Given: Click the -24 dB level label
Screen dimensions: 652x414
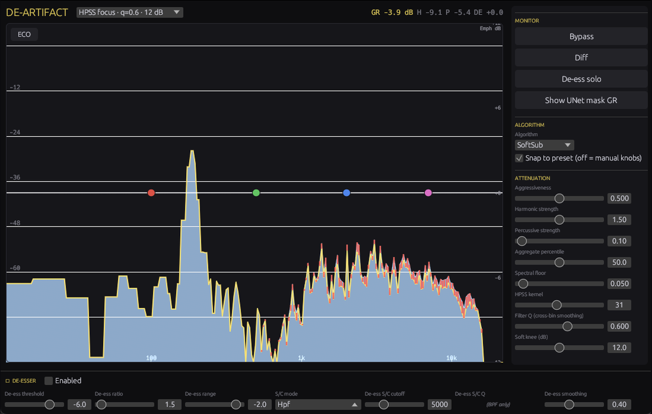Looking at the screenshot, I should (x=15, y=132).
